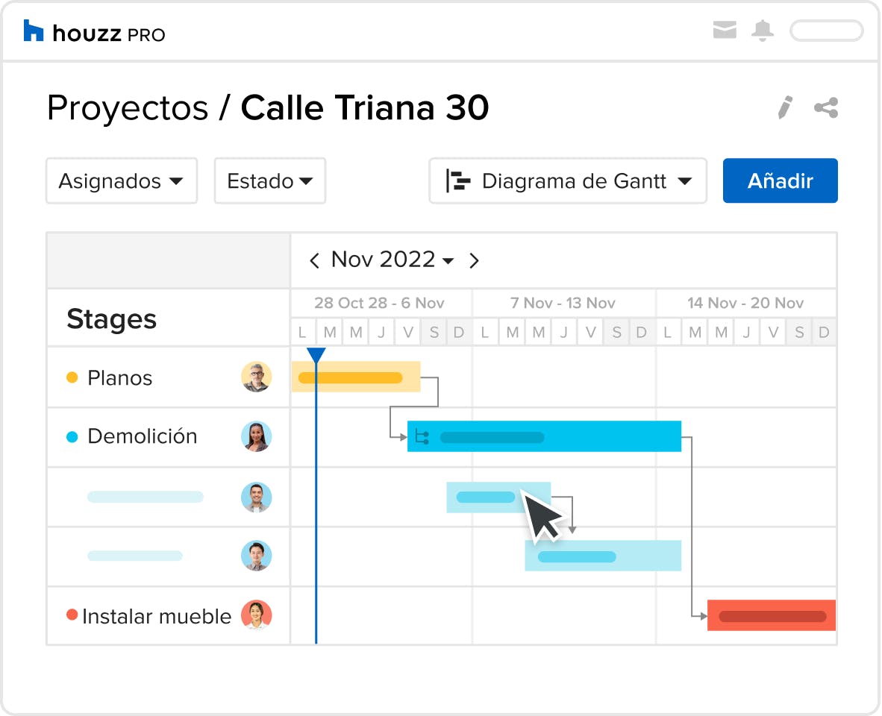Open the Estado filter dropdown

[x=270, y=181]
